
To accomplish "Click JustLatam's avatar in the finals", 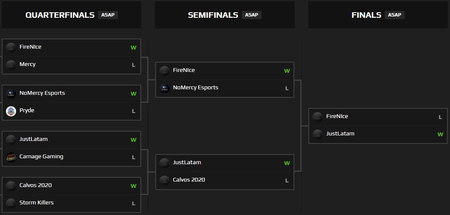I will coord(318,134).
